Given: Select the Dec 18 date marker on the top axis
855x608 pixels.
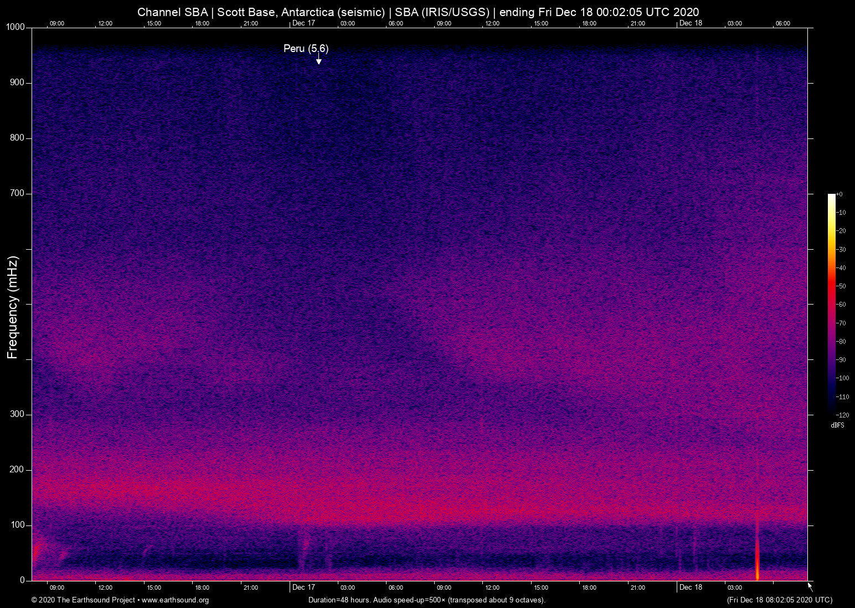Looking at the screenshot, I should coord(691,23).
